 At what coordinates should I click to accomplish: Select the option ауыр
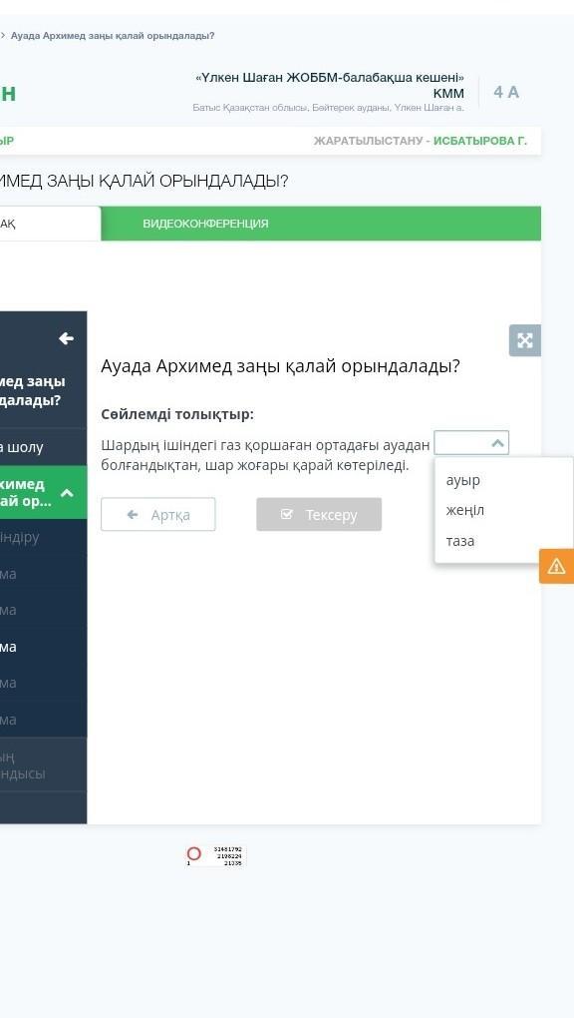(x=463, y=480)
